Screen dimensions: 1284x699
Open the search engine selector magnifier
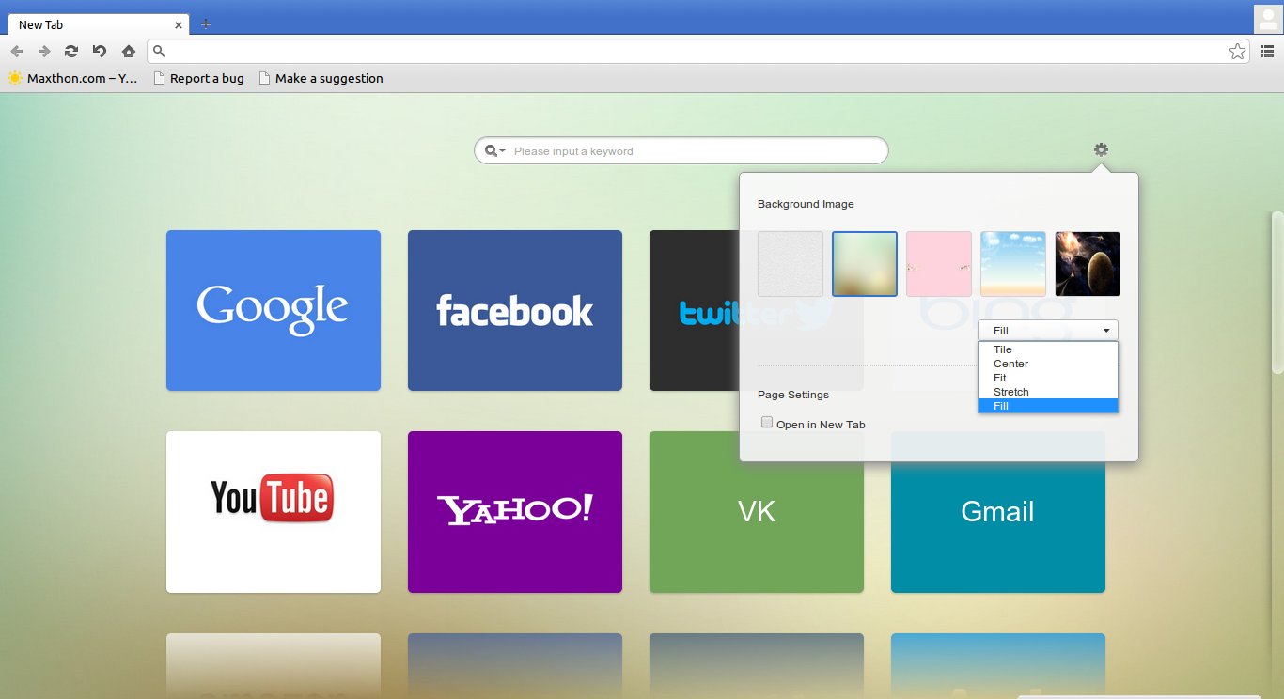[494, 150]
